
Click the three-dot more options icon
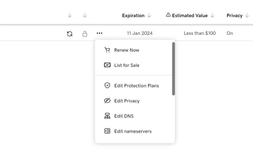[x=100, y=33]
